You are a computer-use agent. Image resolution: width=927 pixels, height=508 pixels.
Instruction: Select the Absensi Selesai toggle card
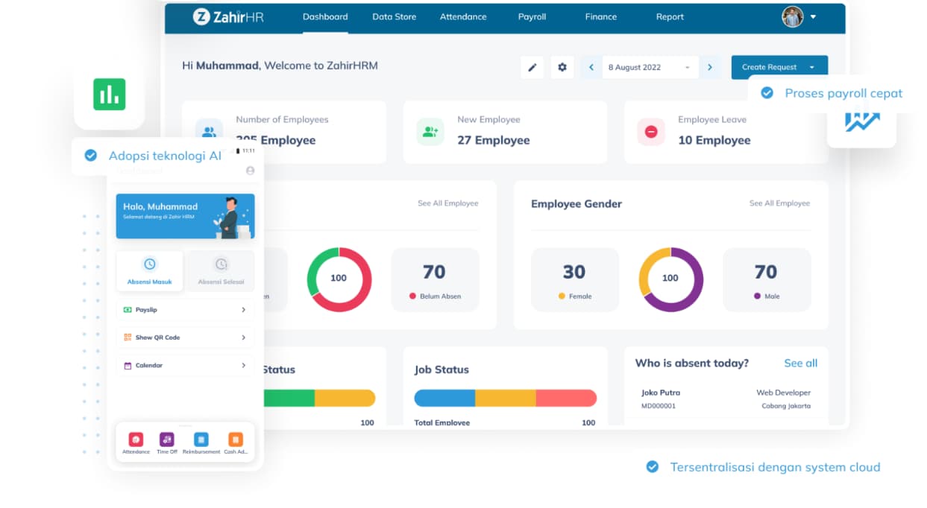pyautogui.click(x=221, y=270)
